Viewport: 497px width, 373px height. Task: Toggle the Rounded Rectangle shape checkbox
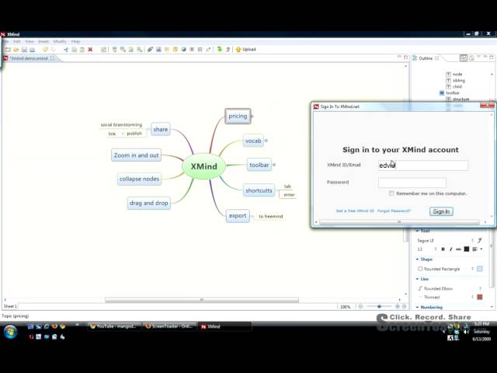[420, 269]
